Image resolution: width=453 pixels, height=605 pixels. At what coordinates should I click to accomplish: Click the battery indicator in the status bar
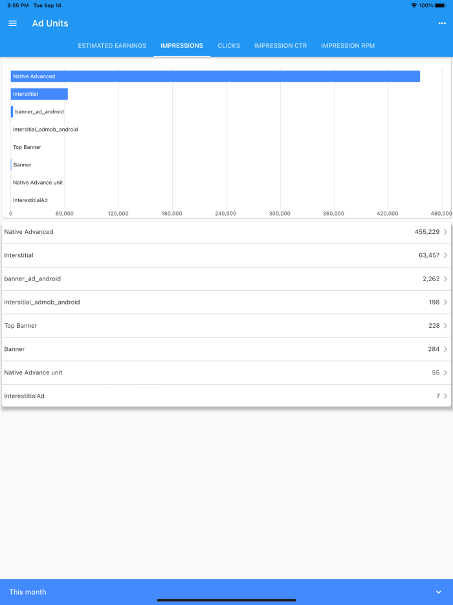(x=439, y=5)
